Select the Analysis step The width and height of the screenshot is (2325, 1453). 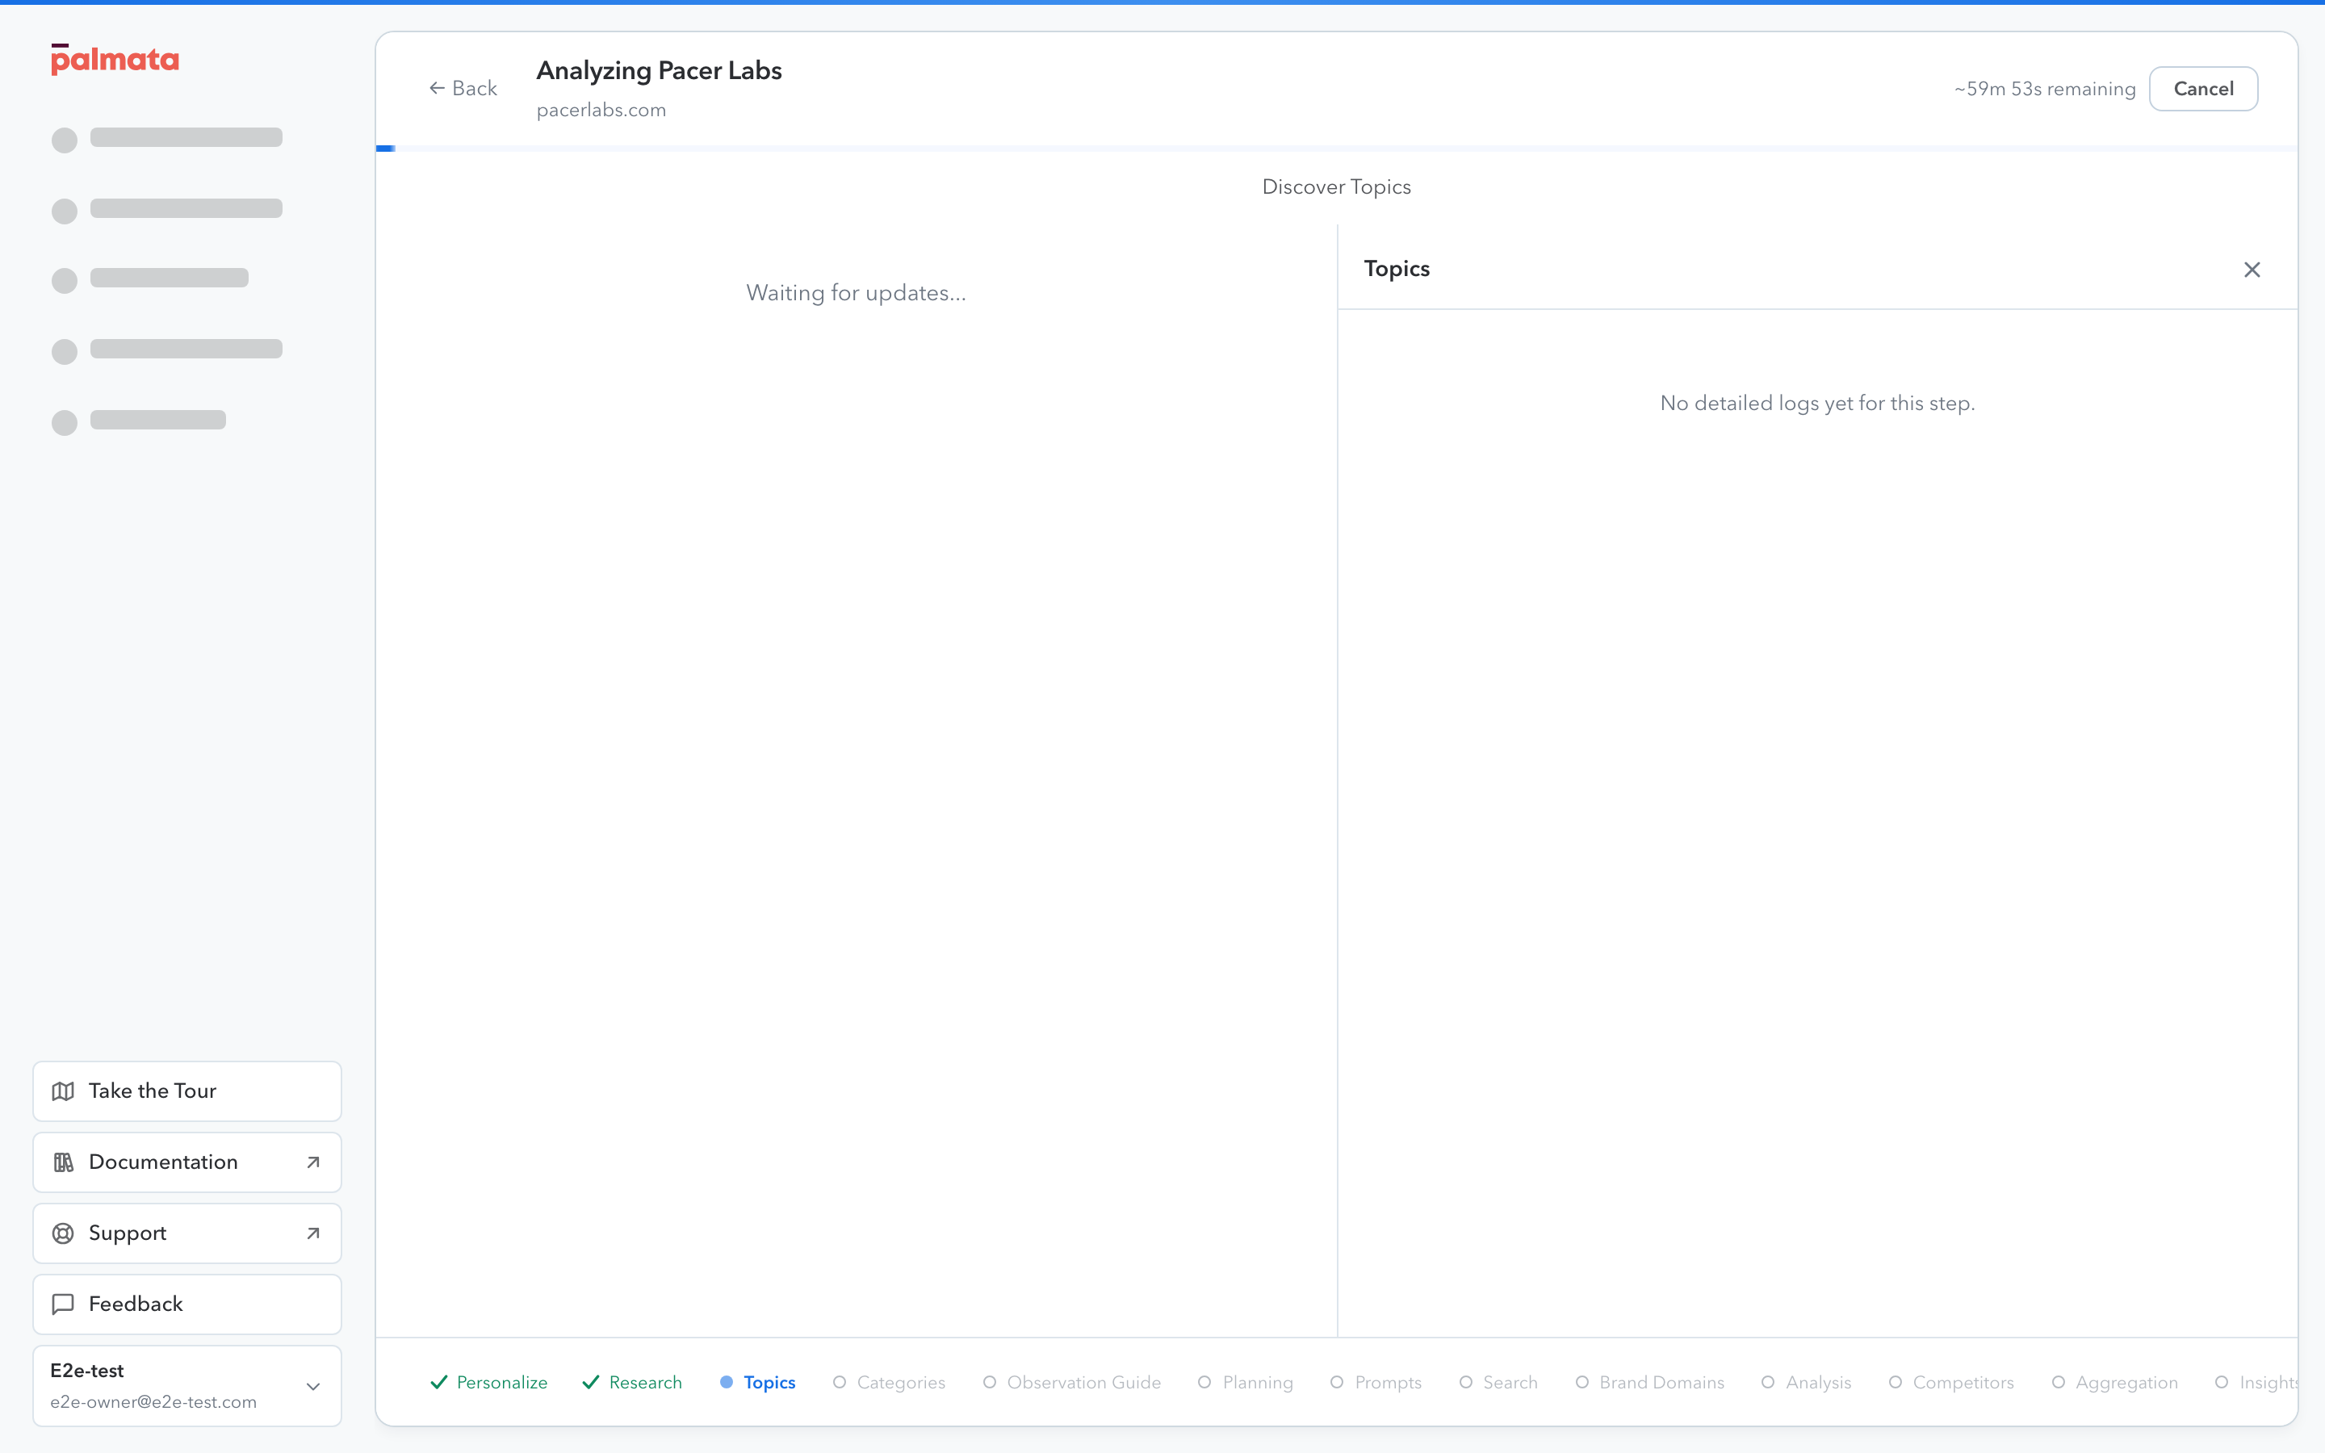click(1808, 1382)
